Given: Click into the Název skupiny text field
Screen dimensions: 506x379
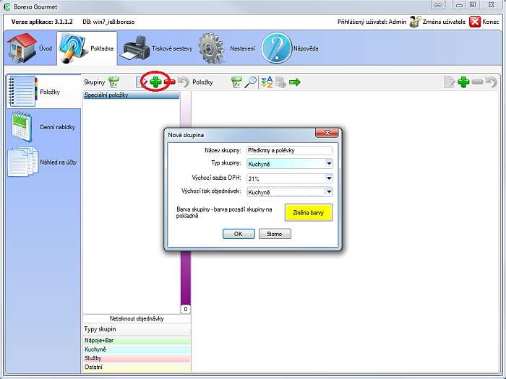Looking at the screenshot, I should [x=288, y=150].
